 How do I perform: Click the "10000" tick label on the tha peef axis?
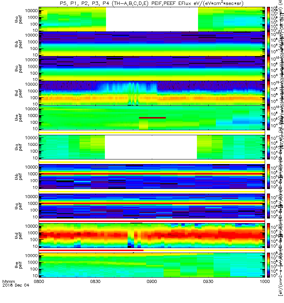point(31,11)
